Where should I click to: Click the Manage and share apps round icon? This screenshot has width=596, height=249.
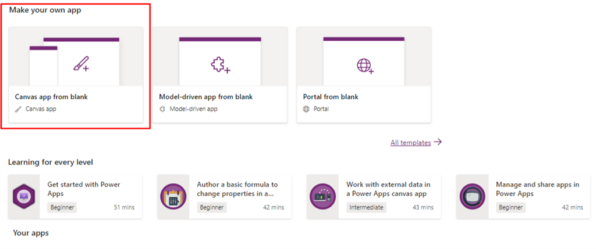point(472,196)
